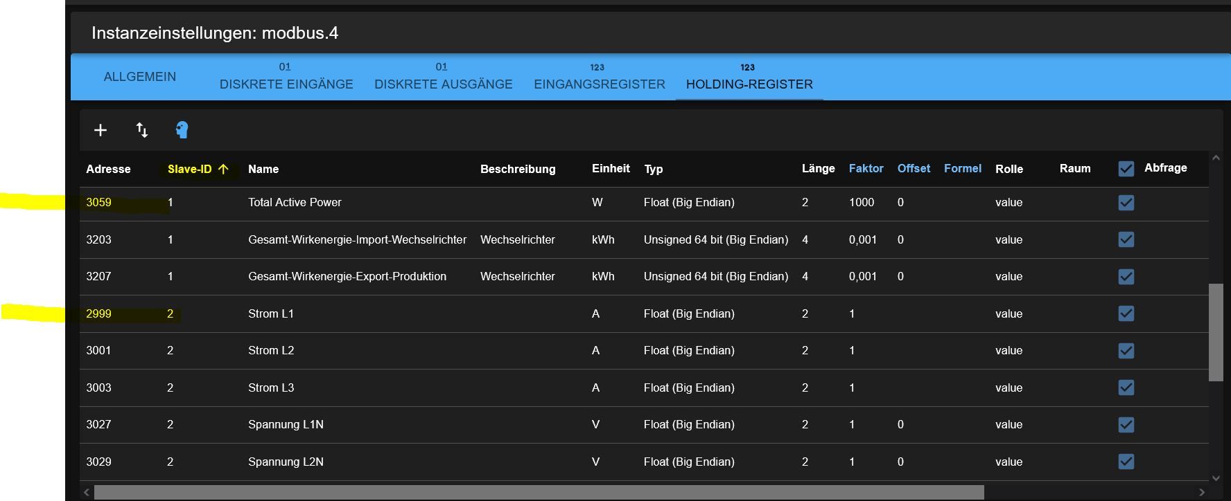Image resolution: width=1231 pixels, height=501 pixels.
Task: Edit address cell 3059
Action: tap(98, 203)
